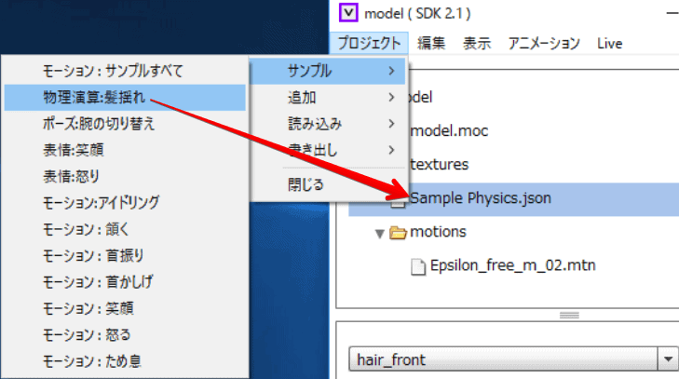Image resolution: width=679 pixels, height=379 pixels.
Task: Open the 表示 menu
Action: click(477, 43)
